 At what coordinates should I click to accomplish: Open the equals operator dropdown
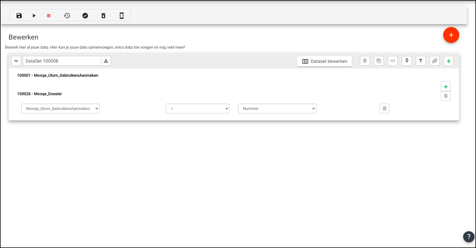click(197, 109)
